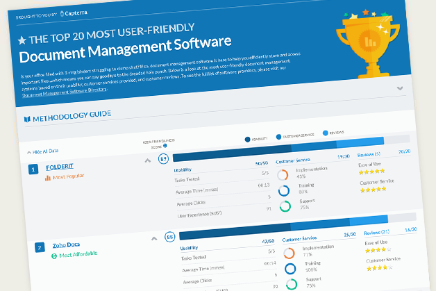Open the Methodology Guide book icon
This screenshot has width=436, height=291.
[27, 119]
